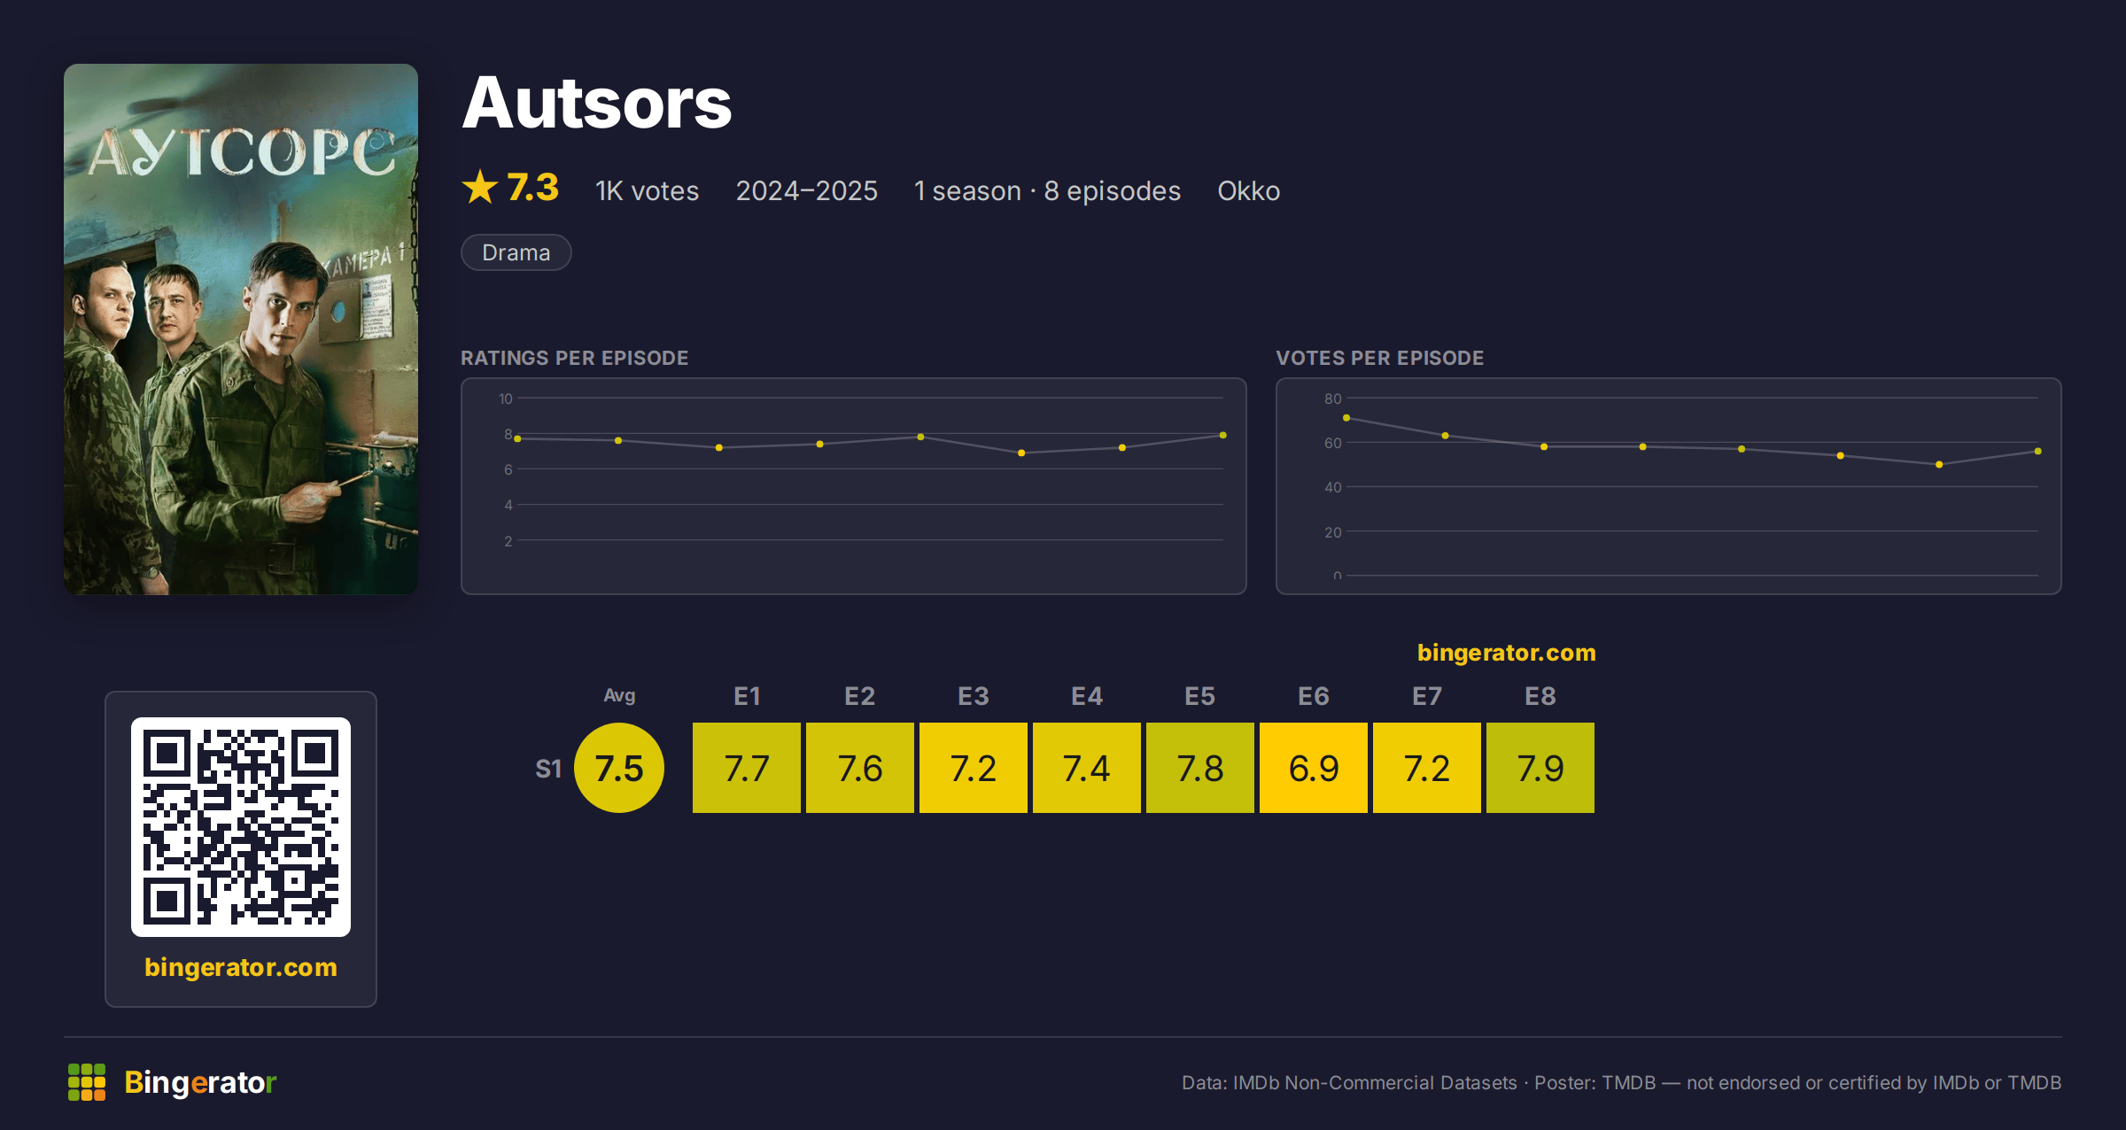This screenshot has height=1130, width=2126.
Task: Click episode E5 tile rated 7.8
Action: [1200, 768]
